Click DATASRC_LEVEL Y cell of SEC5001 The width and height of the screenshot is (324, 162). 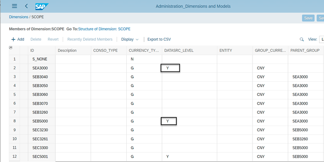tap(189, 157)
